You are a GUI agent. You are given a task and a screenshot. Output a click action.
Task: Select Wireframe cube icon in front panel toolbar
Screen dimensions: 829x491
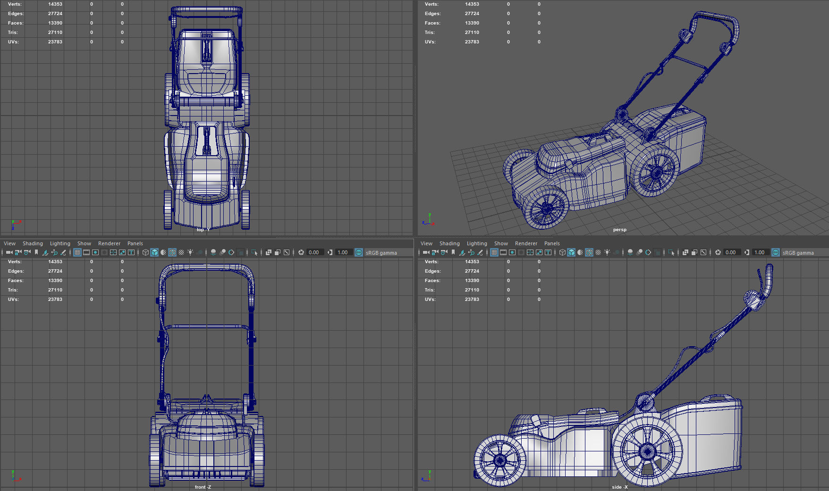point(145,252)
